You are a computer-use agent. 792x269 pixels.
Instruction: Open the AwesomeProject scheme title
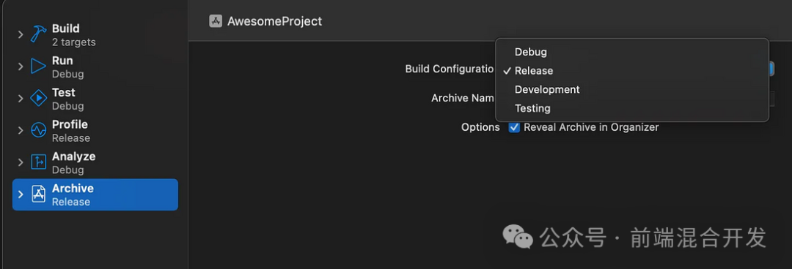pos(274,22)
